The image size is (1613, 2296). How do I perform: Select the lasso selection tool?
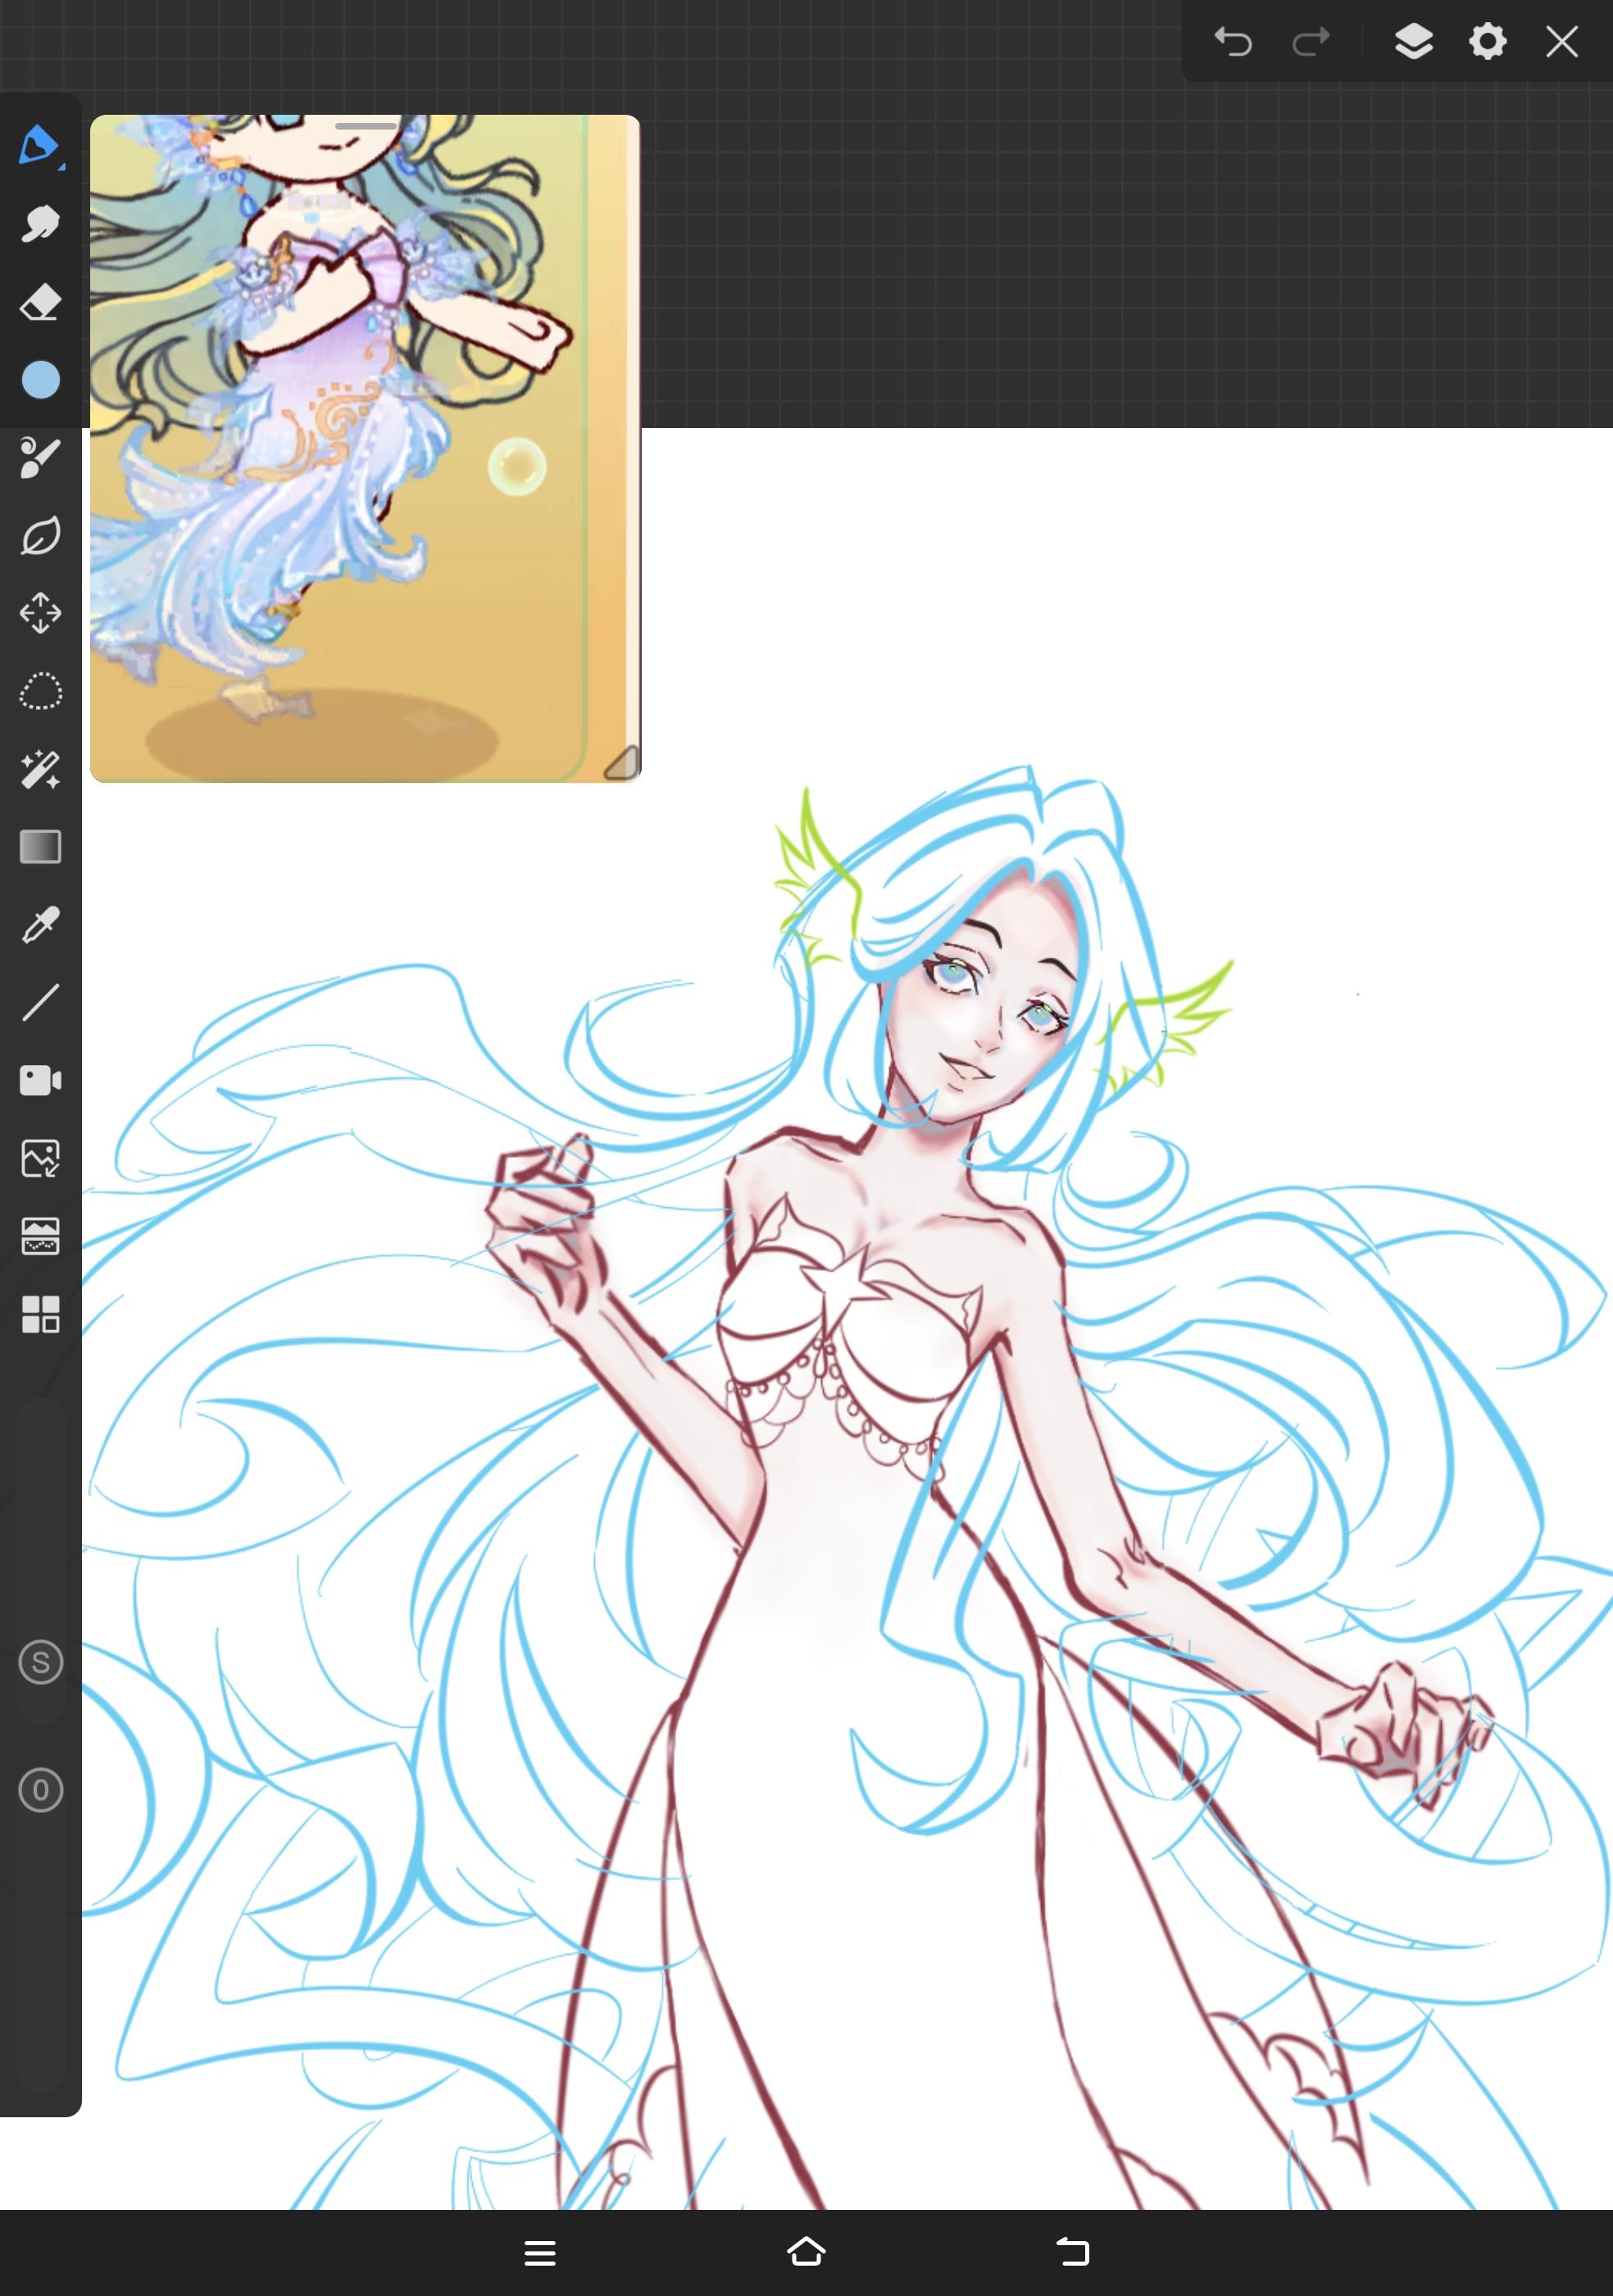coord(40,691)
